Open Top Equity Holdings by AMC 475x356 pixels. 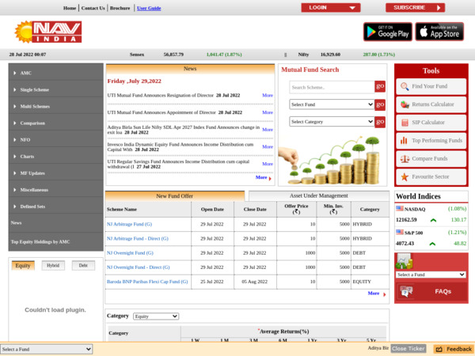55,241
